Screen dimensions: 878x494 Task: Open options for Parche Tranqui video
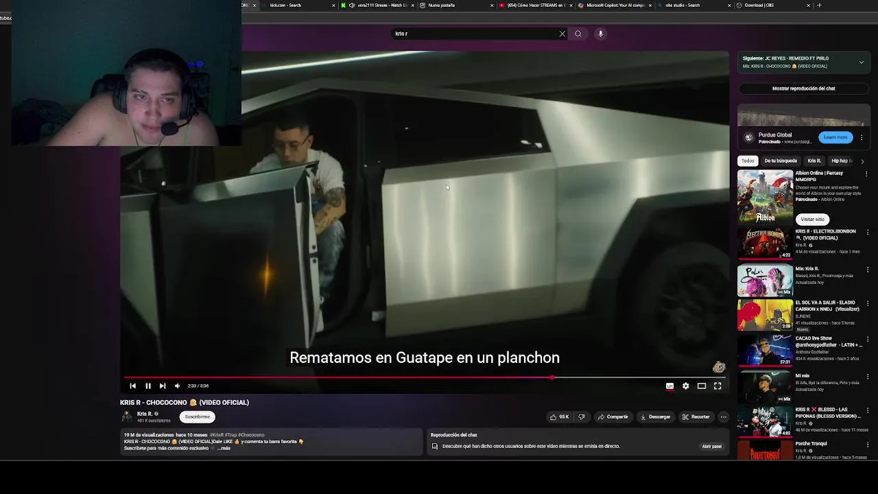867,445
